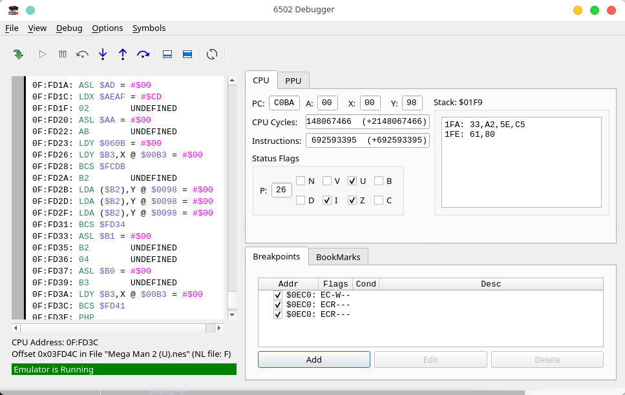Open the Symbols menu
Screen dimensions: 625x395
pos(149,28)
